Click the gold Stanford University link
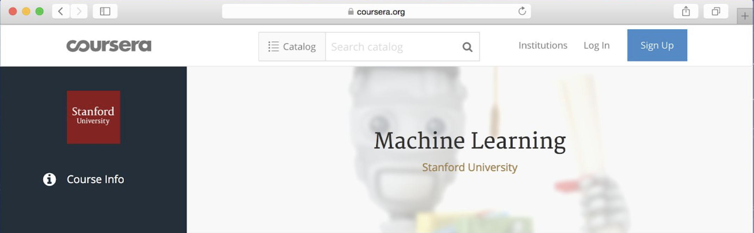 (x=470, y=167)
